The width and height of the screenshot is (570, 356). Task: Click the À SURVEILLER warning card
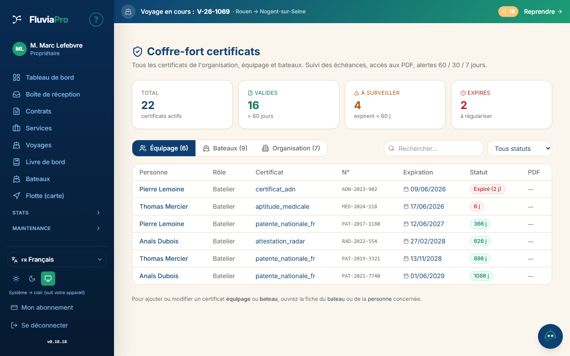point(395,105)
